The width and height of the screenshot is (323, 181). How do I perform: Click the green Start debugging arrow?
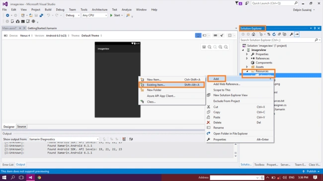coord(111,15)
